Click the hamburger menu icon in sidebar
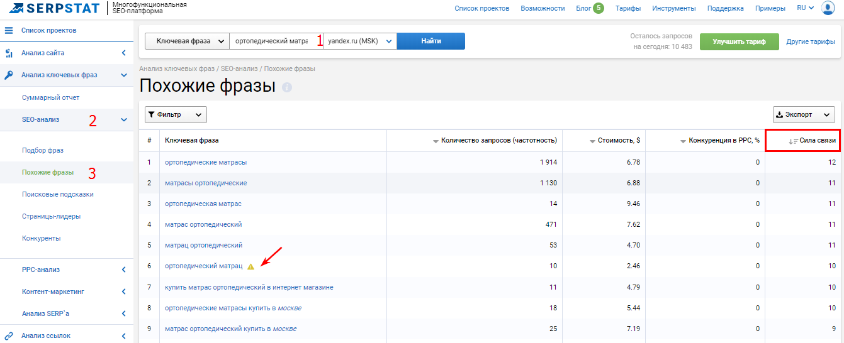Screen dimensions: 844x343 coord(9,30)
